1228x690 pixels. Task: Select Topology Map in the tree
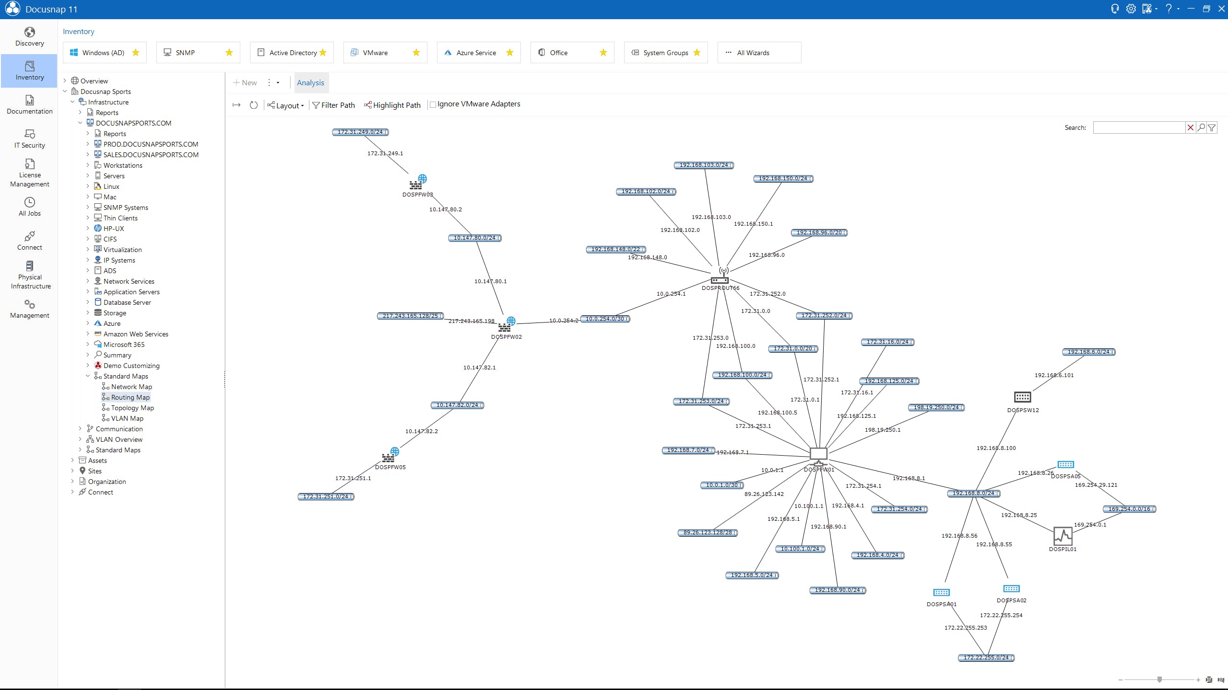pyautogui.click(x=132, y=408)
